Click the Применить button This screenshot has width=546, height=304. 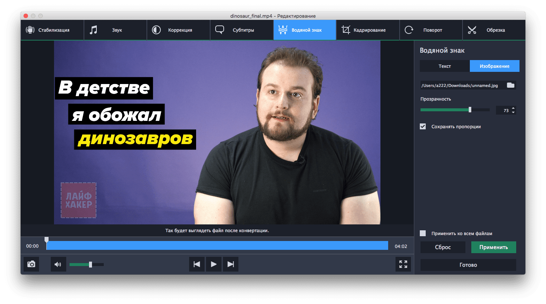tap(494, 247)
